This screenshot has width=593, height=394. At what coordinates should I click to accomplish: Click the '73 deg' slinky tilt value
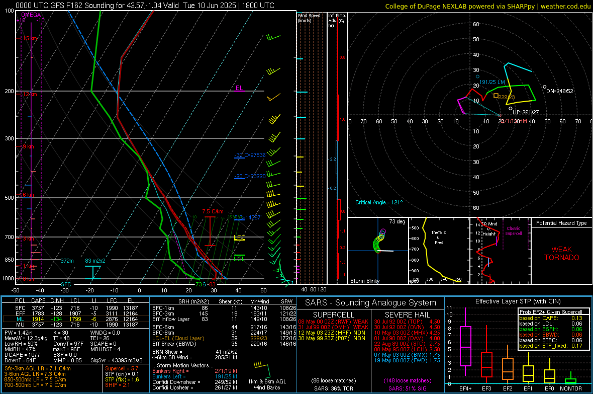pos(397,221)
